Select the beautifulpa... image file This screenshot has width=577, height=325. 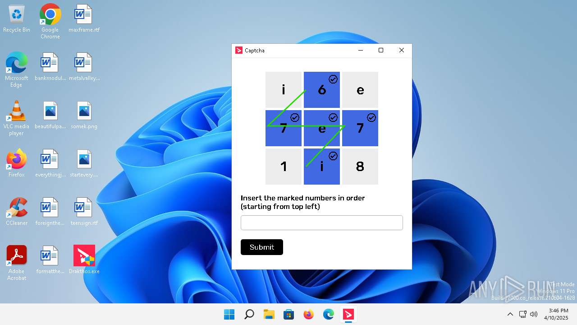[50, 115]
